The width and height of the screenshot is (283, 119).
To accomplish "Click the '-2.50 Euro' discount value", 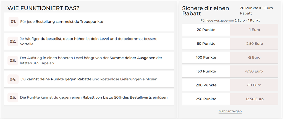I will point(254,44).
